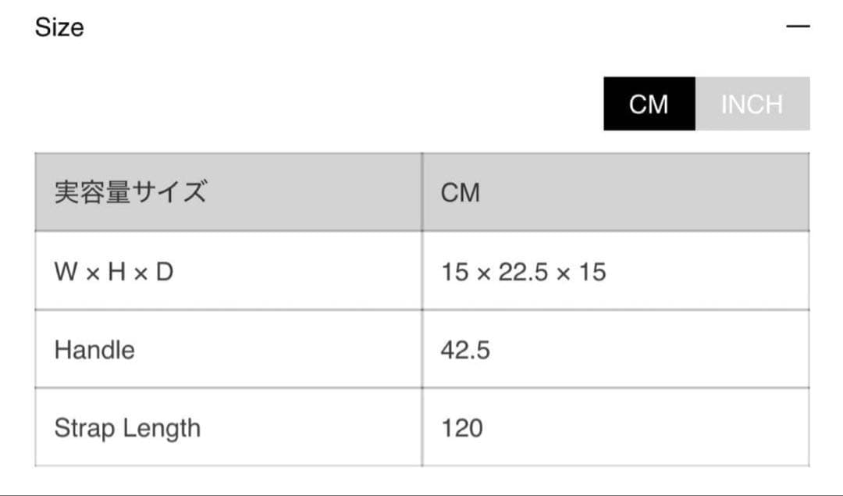
Task: Click the Handle row label
Action: click(94, 350)
